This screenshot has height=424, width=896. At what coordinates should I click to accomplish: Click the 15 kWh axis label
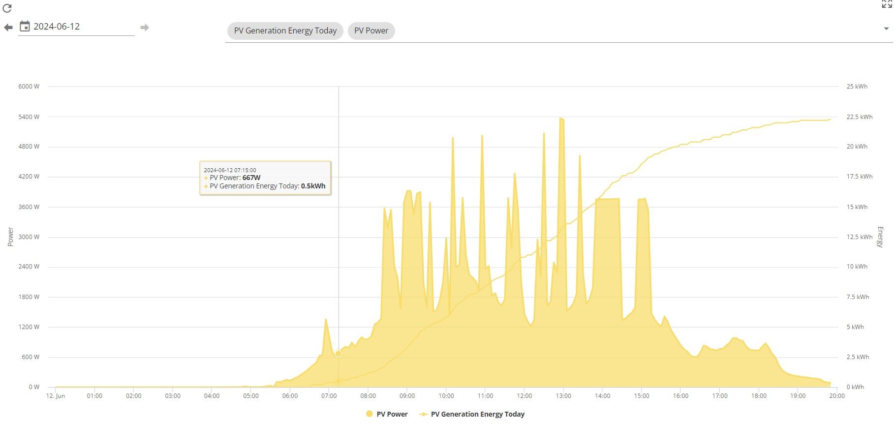[x=857, y=207]
